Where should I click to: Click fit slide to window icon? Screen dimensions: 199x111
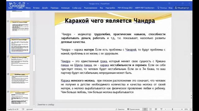click(x=191, y=109)
